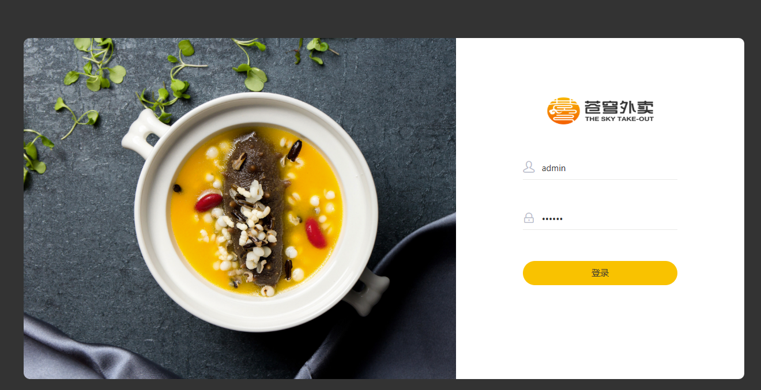Click the orange Sky Take-Out logo icon
The height and width of the screenshot is (390, 761).
point(563,111)
